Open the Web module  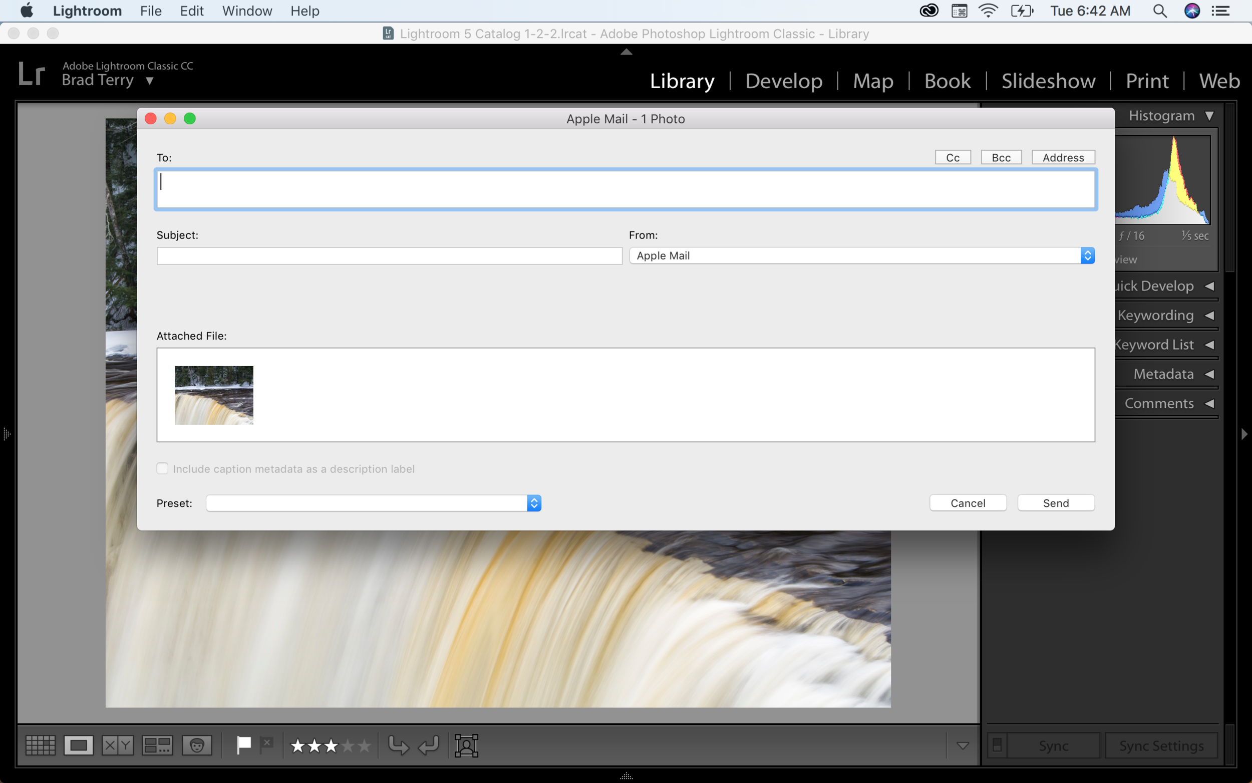pyautogui.click(x=1219, y=81)
